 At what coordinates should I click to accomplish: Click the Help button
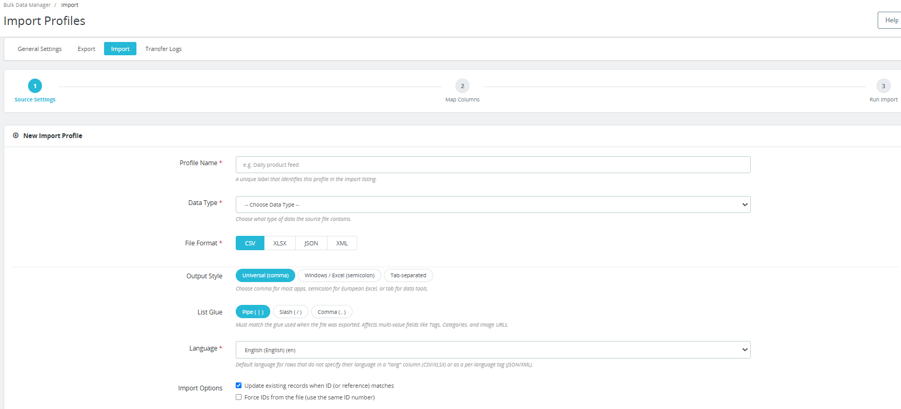tap(890, 20)
